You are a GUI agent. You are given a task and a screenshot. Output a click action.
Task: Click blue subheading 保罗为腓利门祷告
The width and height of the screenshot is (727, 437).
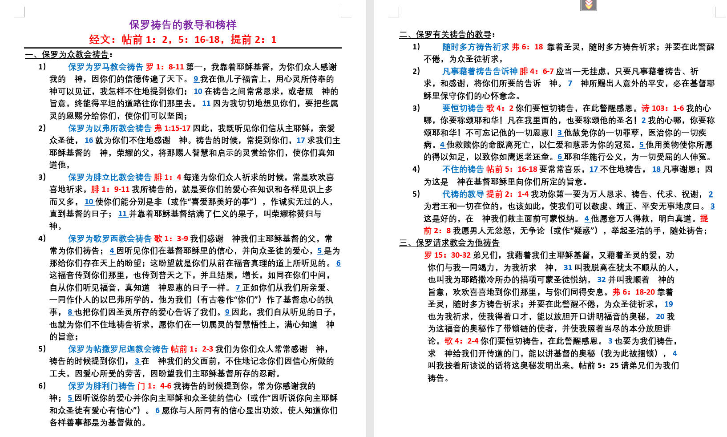(x=101, y=386)
